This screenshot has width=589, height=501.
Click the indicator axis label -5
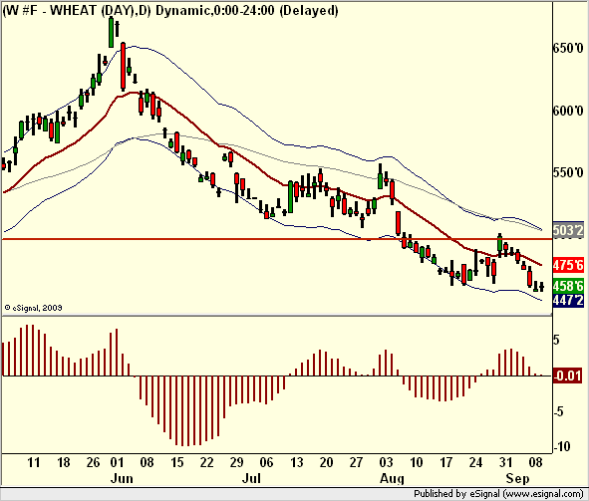click(x=559, y=411)
